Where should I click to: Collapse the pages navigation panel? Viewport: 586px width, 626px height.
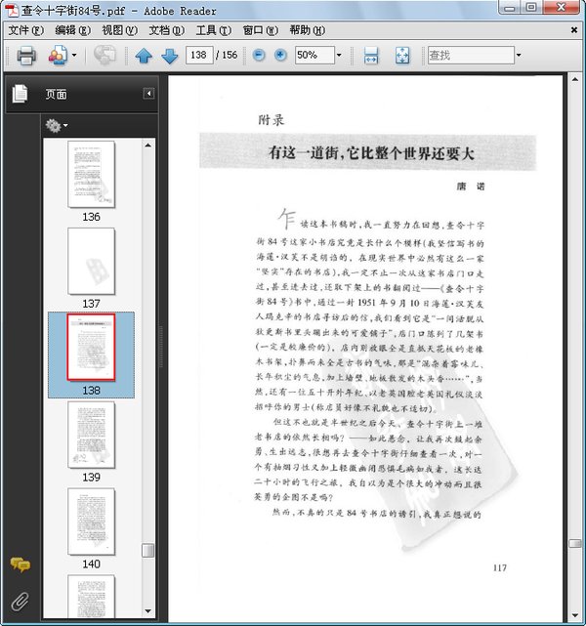(x=148, y=94)
